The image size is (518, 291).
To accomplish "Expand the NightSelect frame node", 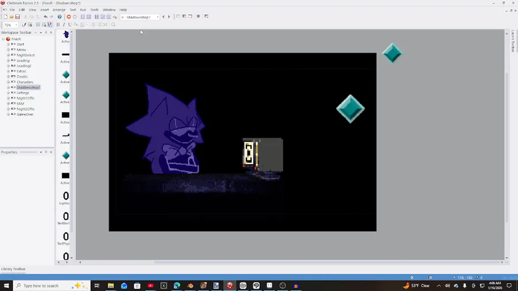I will coord(8,55).
